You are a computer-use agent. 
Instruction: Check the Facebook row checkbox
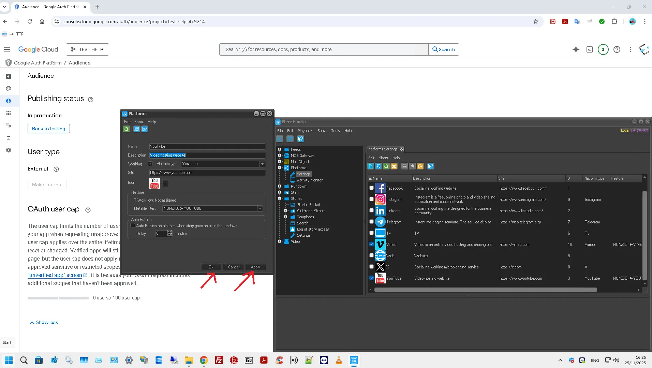tap(371, 188)
